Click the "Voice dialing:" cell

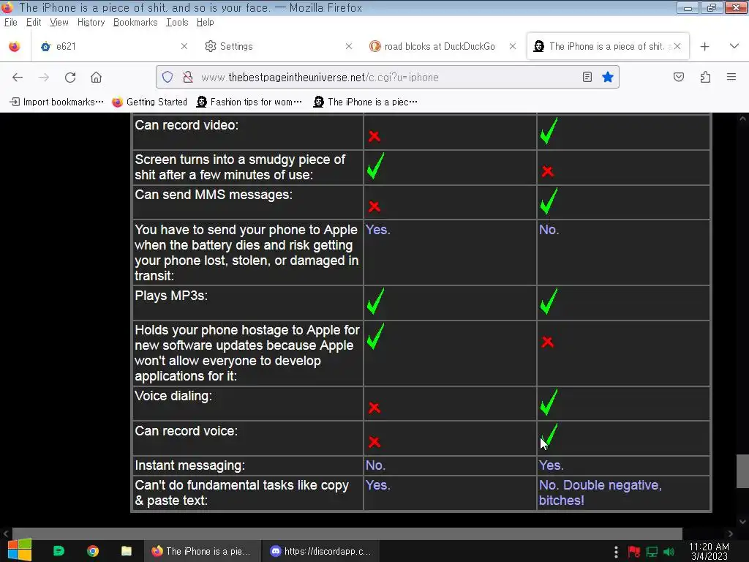(x=247, y=404)
